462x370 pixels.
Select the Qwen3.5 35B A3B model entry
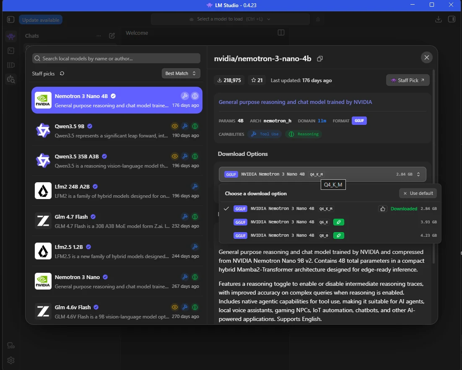tap(117, 160)
